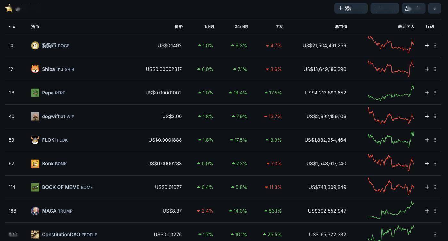The height and width of the screenshot is (241, 448).
Task: Sort table by 24小时 column header
Action: [x=241, y=27]
